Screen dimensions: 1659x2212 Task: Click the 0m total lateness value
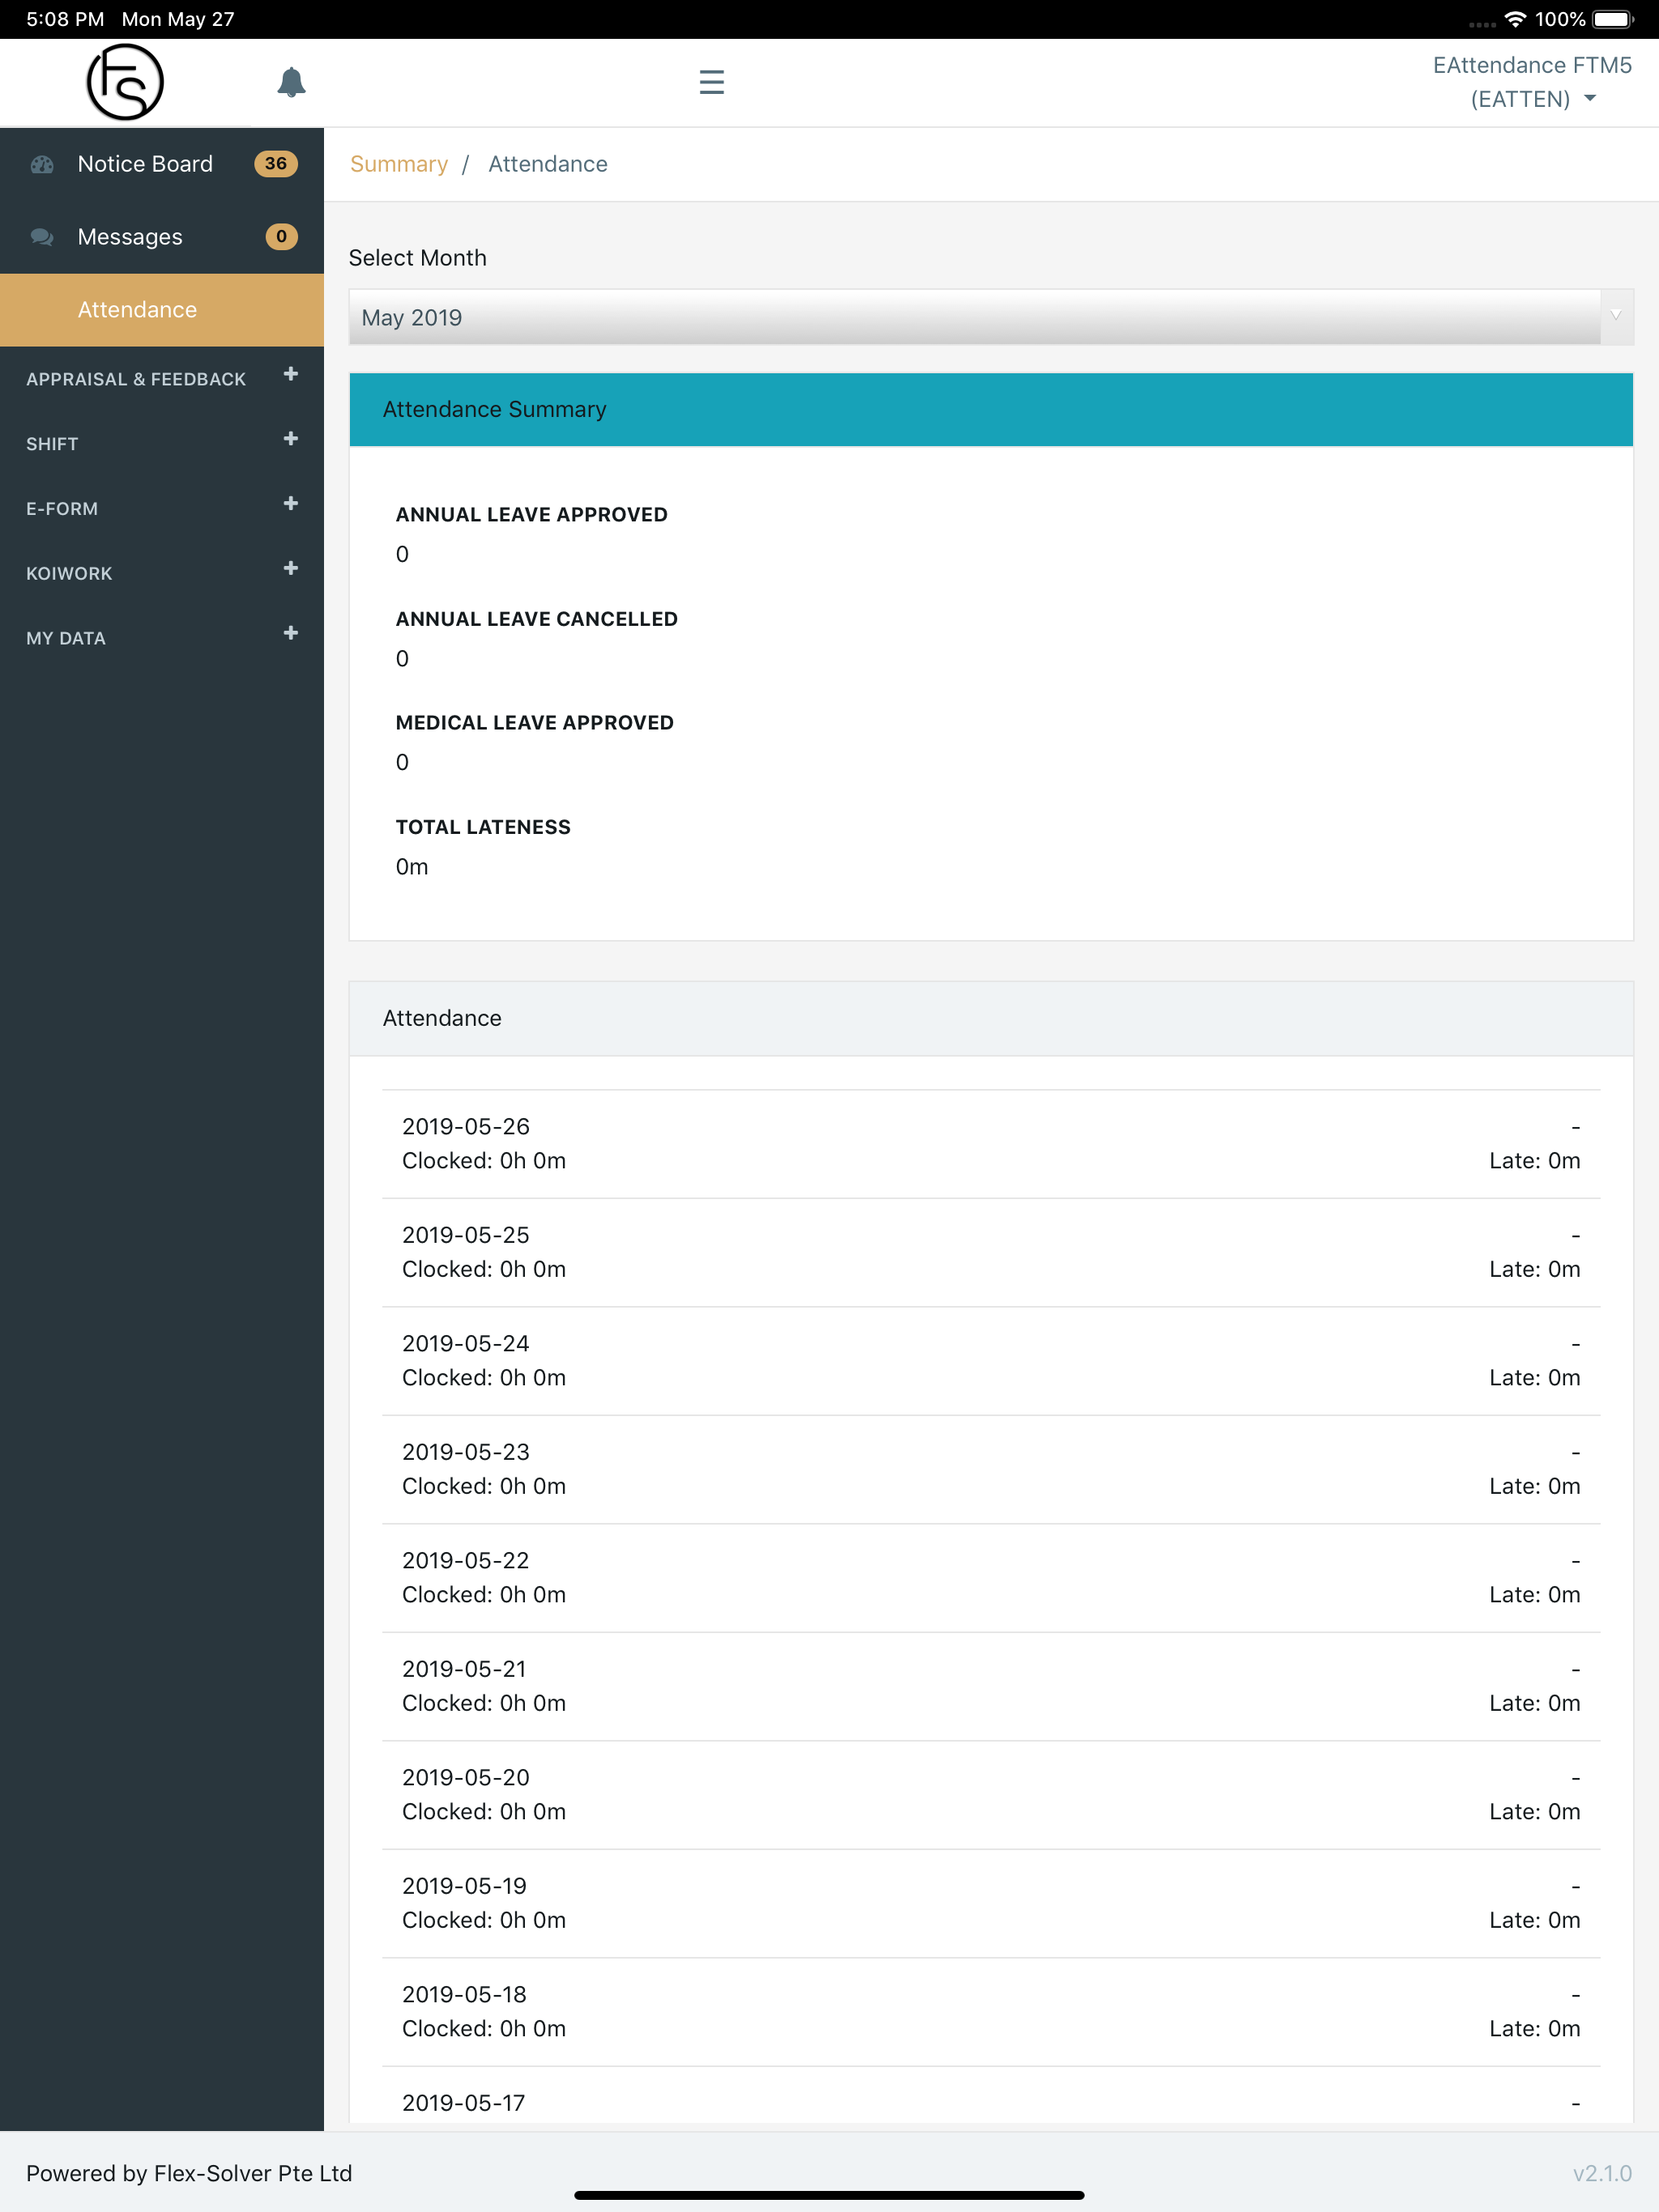(x=412, y=867)
